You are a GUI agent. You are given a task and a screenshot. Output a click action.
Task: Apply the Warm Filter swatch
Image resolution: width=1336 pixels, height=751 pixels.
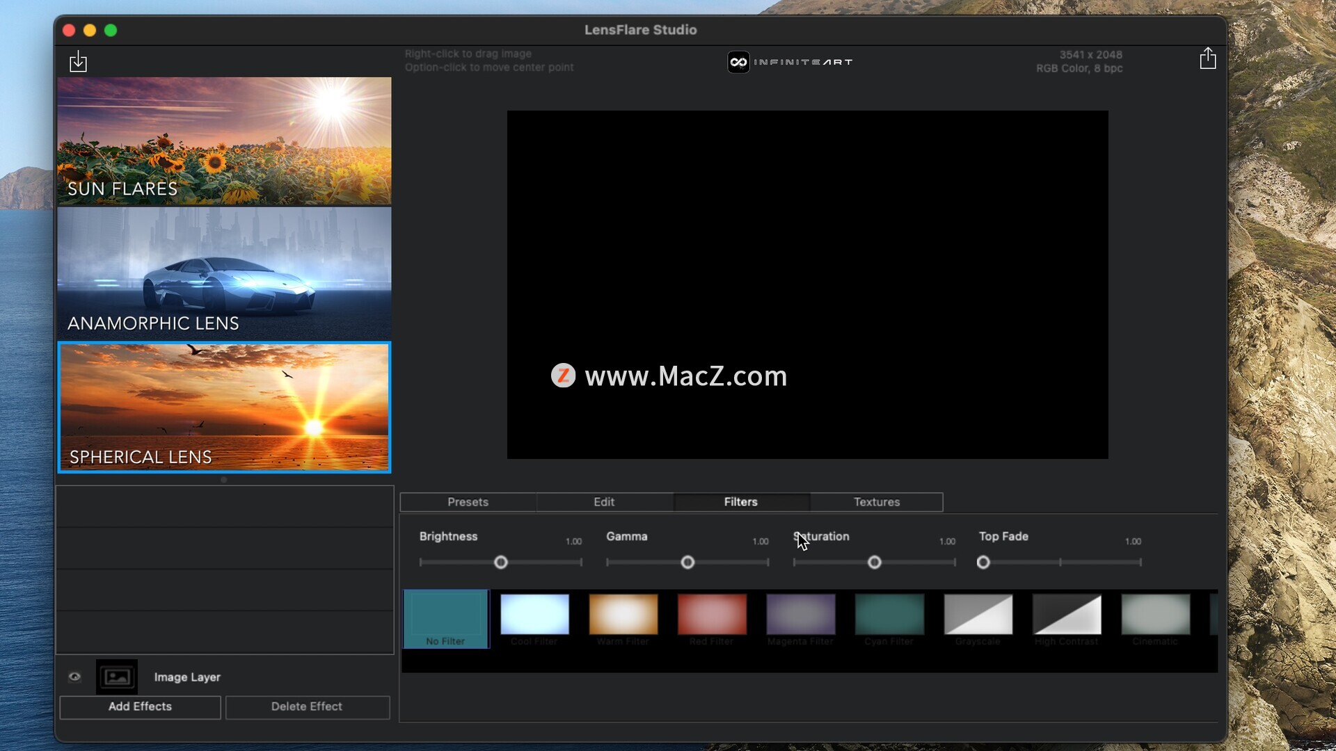623,614
